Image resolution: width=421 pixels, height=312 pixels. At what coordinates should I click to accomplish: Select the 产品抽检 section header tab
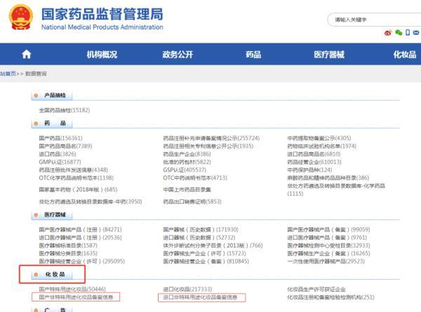click(x=52, y=95)
